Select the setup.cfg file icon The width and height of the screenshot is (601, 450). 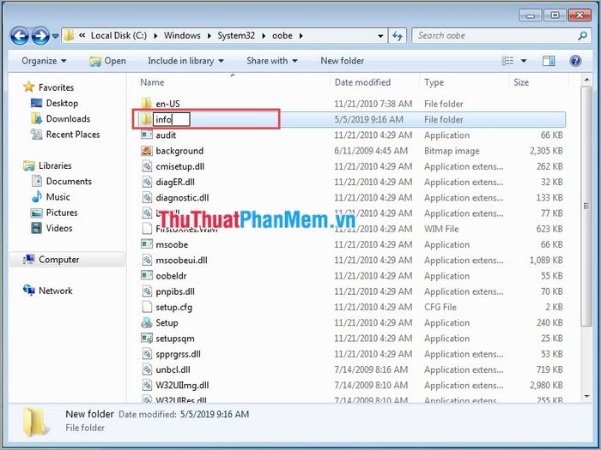[147, 307]
